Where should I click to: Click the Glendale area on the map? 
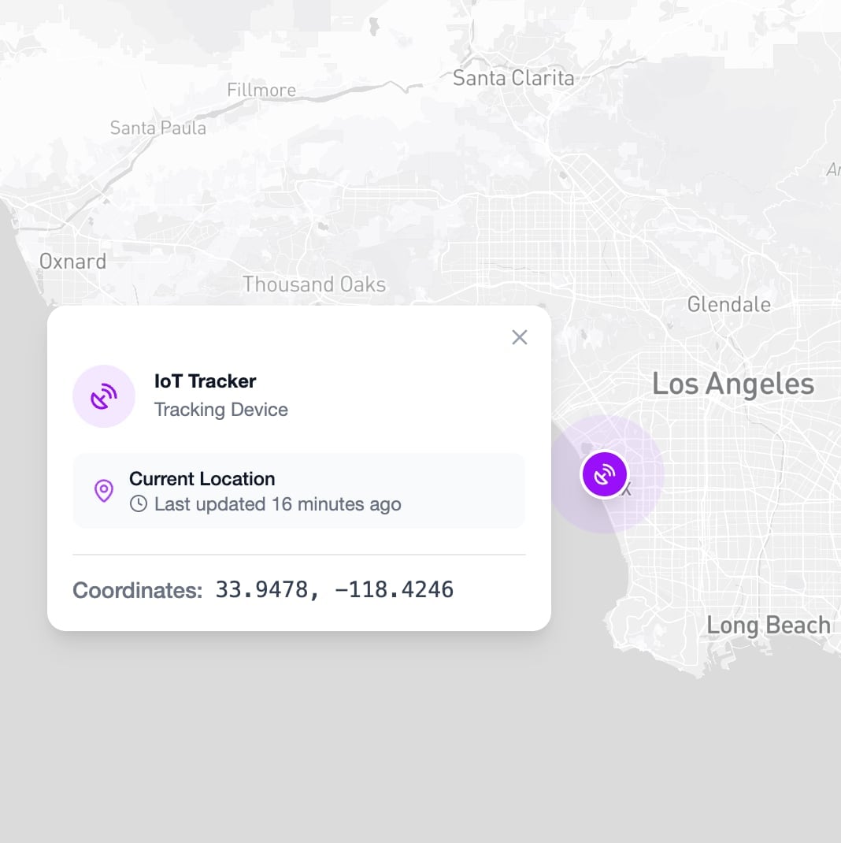[728, 304]
